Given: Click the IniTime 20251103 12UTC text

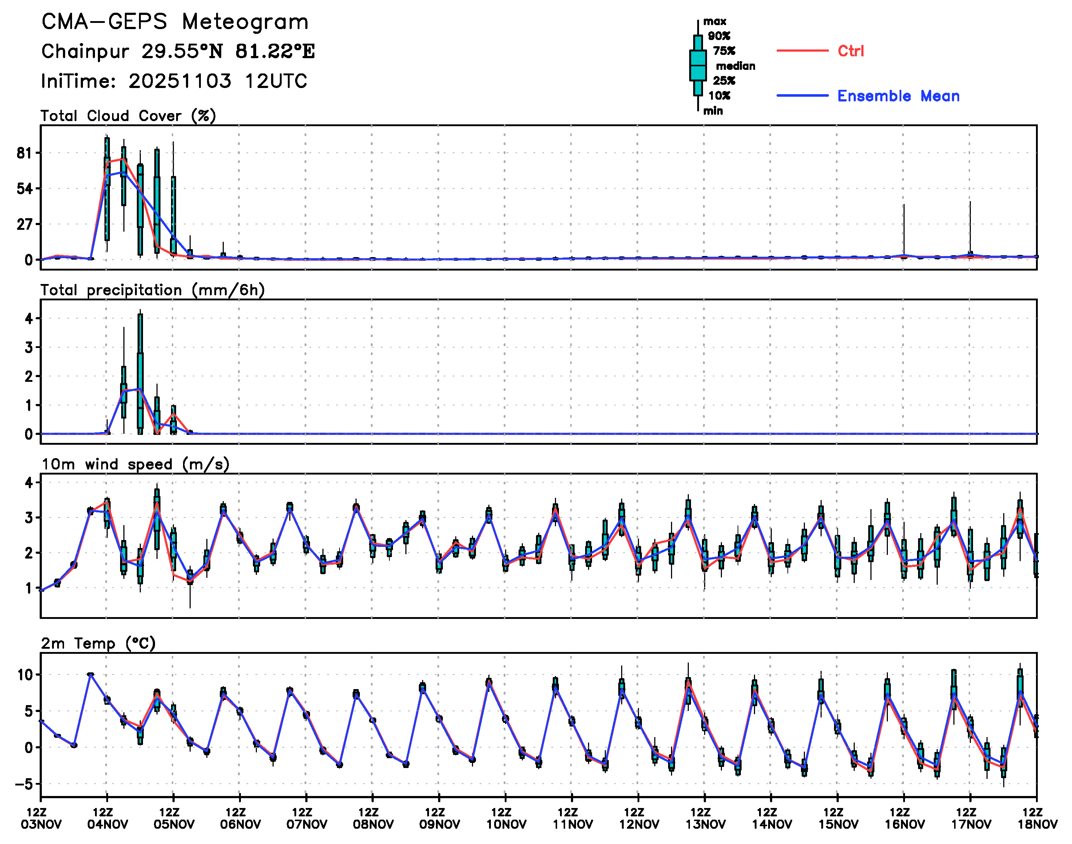Looking at the screenshot, I should tap(174, 81).
